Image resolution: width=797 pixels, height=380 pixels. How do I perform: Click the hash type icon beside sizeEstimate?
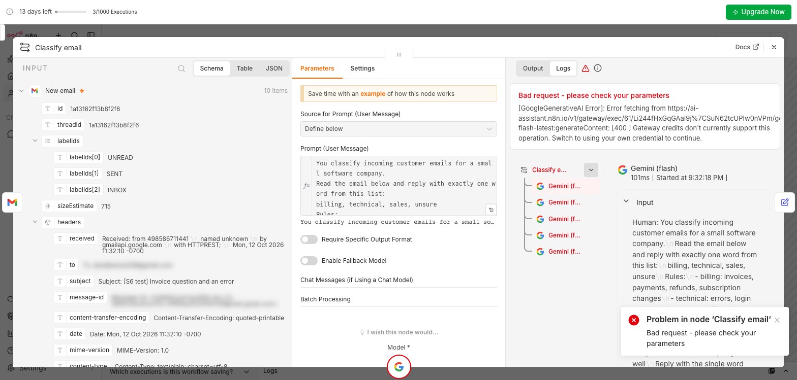point(48,206)
